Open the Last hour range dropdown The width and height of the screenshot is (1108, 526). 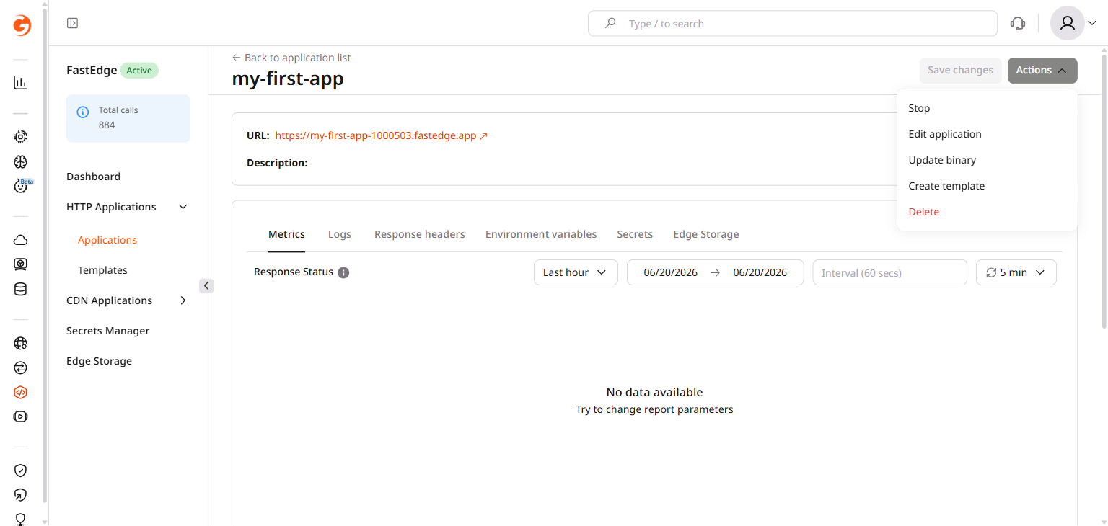coord(576,272)
